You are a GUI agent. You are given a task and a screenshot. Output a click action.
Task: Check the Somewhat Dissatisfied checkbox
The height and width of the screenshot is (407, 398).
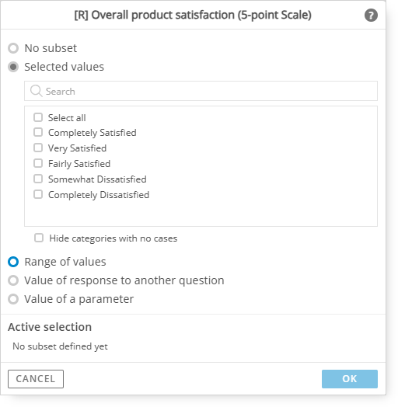coord(38,179)
